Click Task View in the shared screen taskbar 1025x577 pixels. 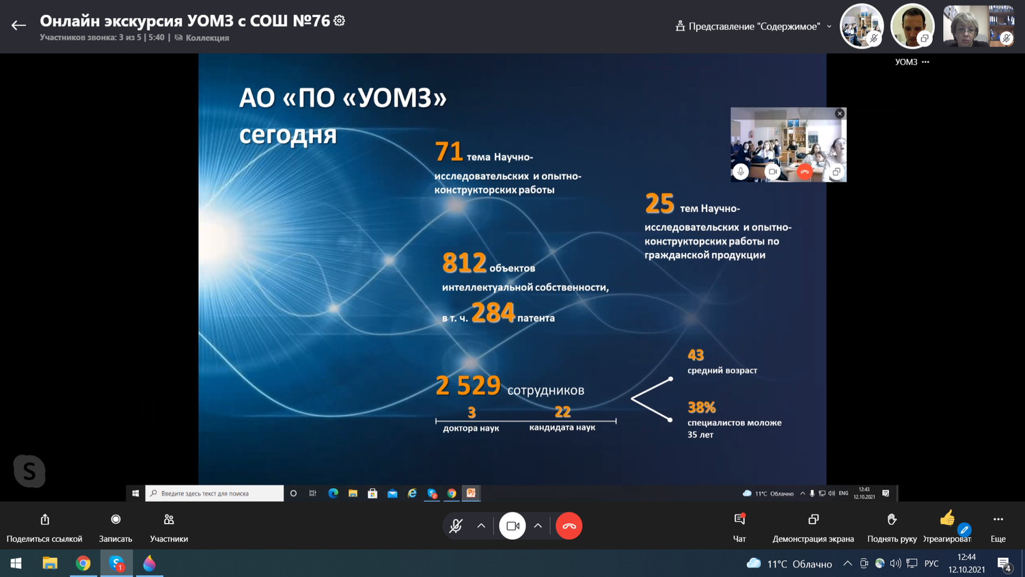pyautogui.click(x=313, y=493)
